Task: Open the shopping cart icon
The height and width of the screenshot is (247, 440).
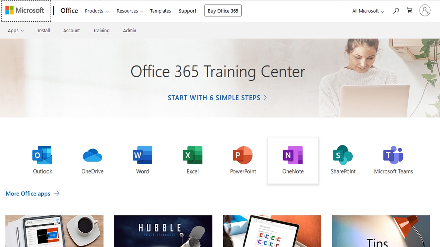Action: tap(409, 10)
